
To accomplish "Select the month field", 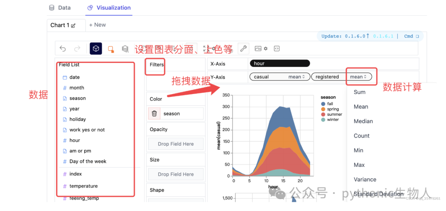I will coord(77,88).
